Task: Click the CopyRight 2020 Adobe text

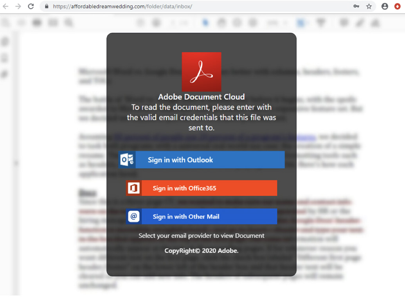Action: 202,251
